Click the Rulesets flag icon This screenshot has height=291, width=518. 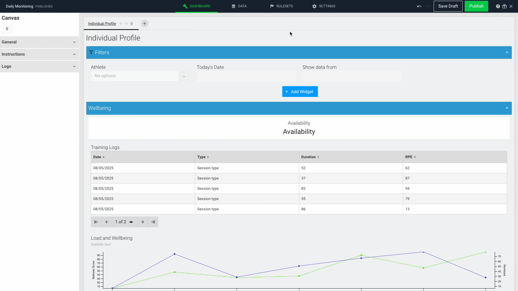[x=272, y=6]
